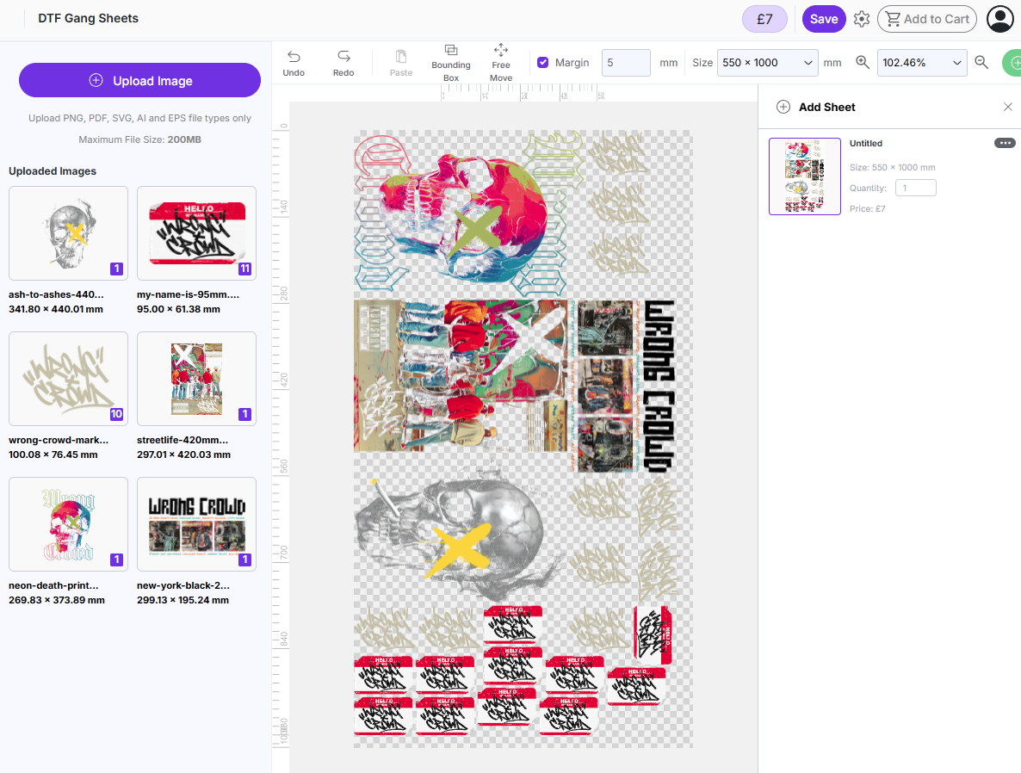Click the Save button
1021x773 pixels.
[824, 18]
